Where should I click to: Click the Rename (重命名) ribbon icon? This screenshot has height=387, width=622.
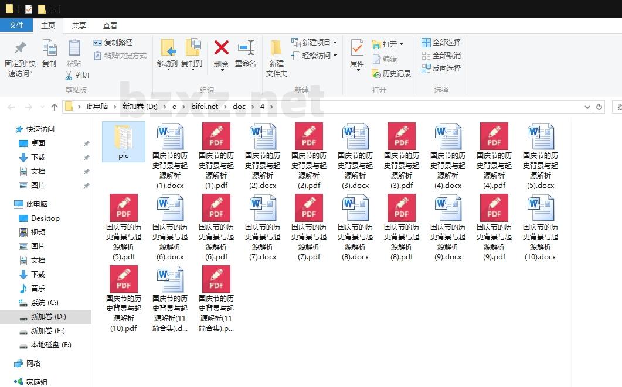coord(246,49)
